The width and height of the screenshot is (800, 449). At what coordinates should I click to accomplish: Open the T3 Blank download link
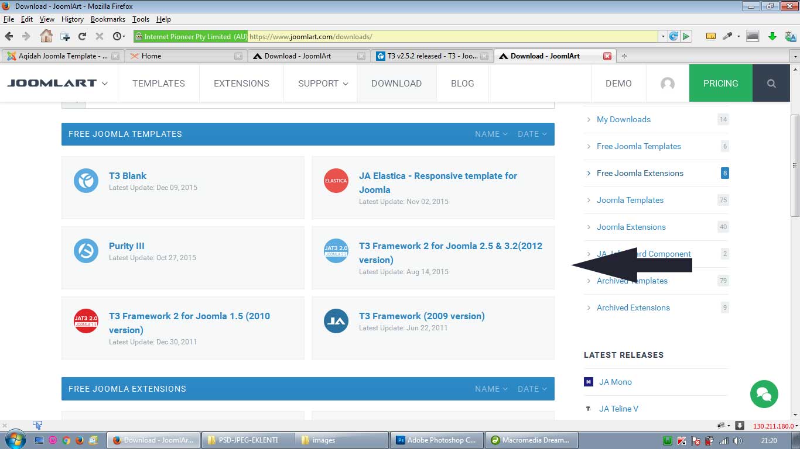coord(128,175)
